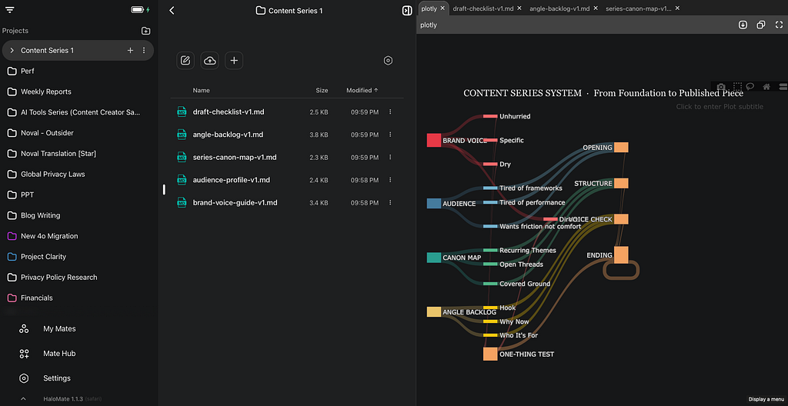Open the filter icon at top left
The height and width of the screenshot is (406, 788).
[10, 10]
